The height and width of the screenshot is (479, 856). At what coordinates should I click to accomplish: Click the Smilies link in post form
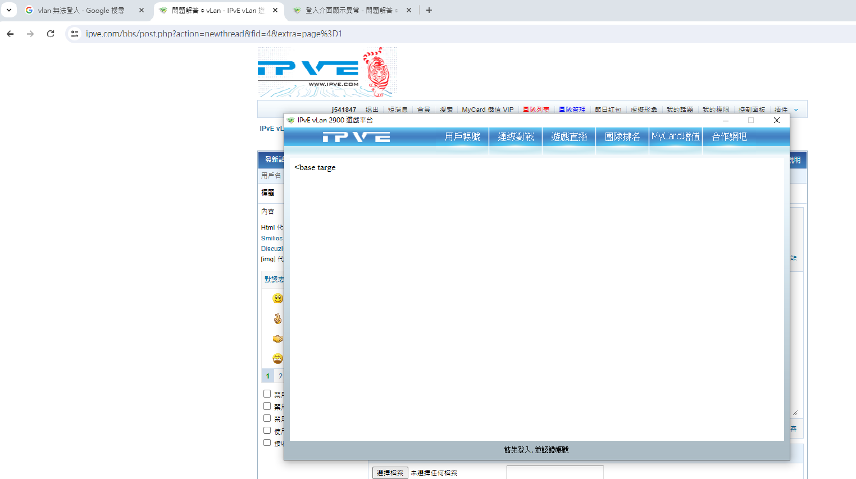272,238
